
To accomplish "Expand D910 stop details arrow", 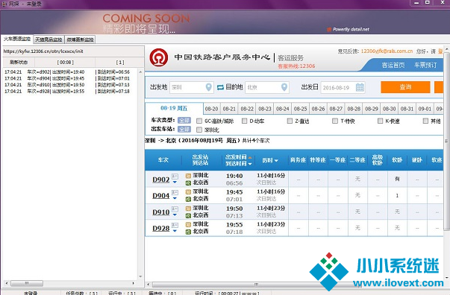I will tap(175, 215).
